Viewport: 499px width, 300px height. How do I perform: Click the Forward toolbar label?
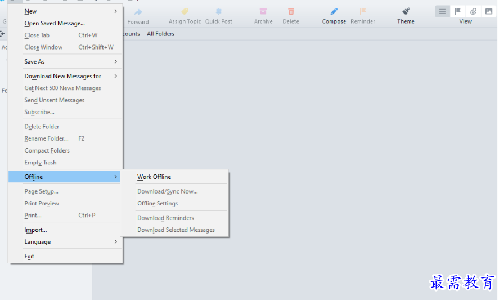[x=138, y=21]
